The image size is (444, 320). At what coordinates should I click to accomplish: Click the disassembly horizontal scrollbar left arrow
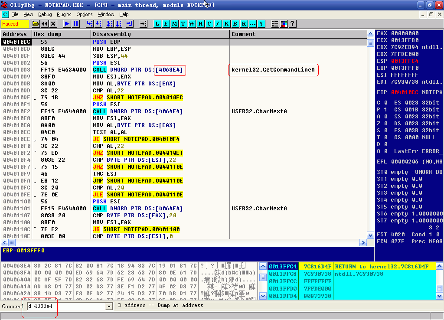click(x=4, y=243)
